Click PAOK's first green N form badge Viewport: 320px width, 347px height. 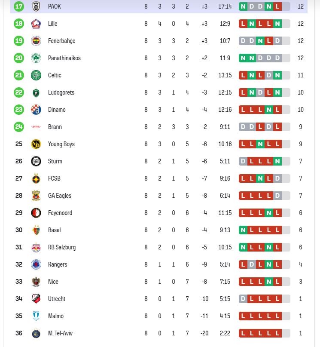(243, 6)
